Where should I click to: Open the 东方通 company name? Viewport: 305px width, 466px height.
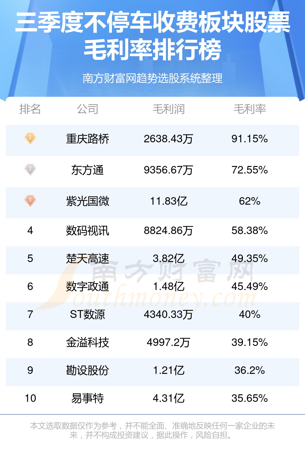click(88, 170)
